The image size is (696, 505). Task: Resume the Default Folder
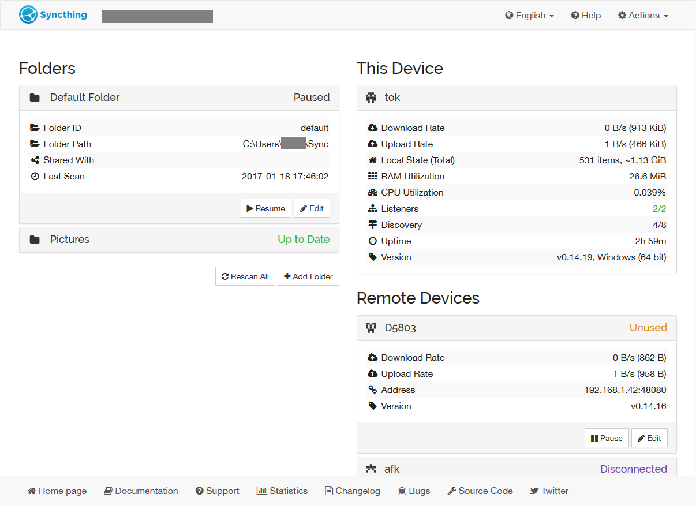pos(265,208)
